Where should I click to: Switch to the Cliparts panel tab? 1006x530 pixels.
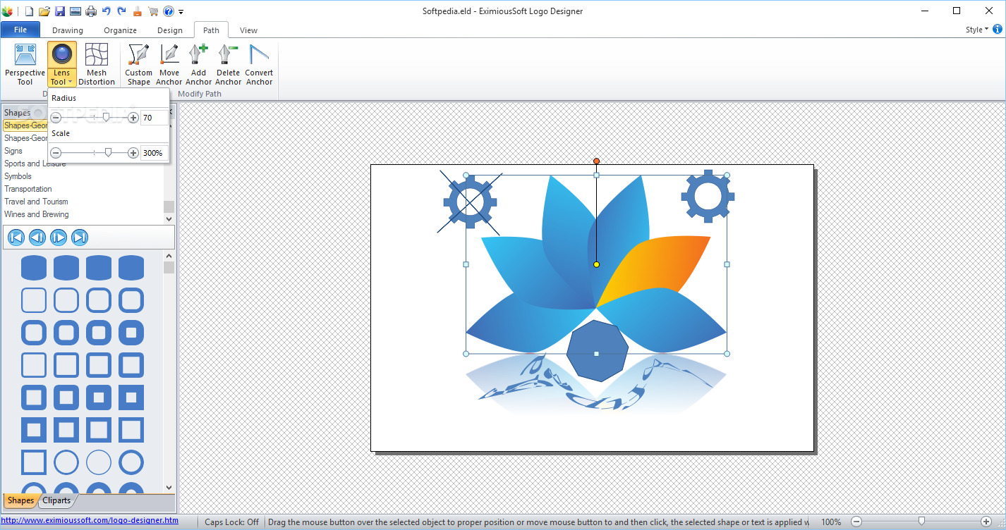pos(56,500)
